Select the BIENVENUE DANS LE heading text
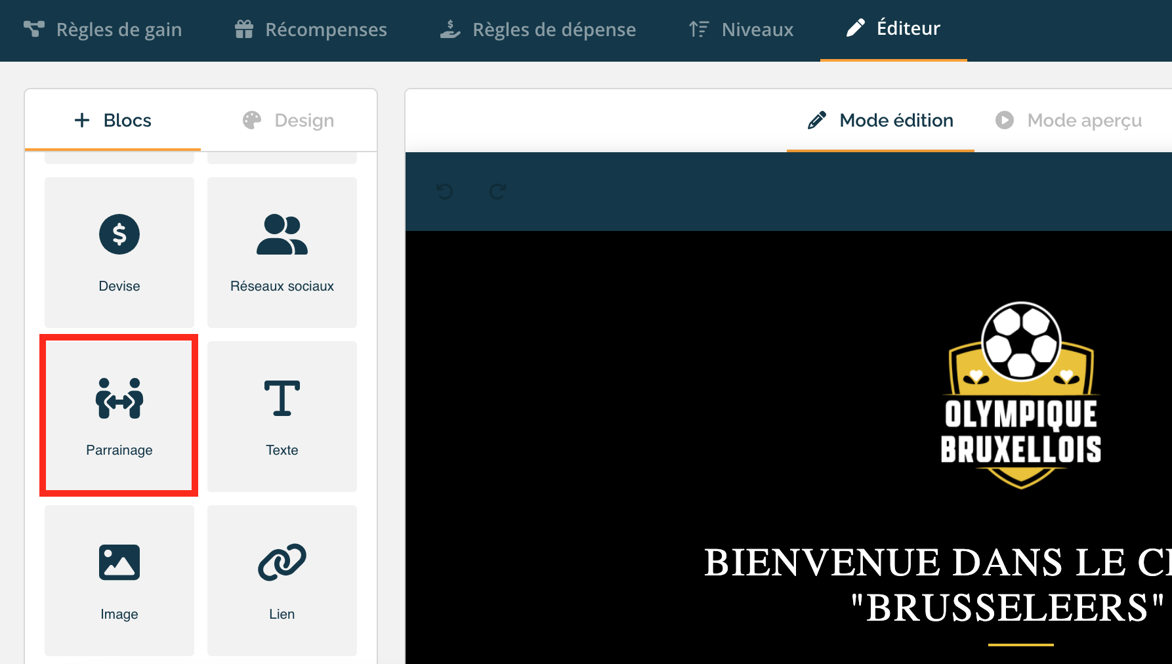The image size is (1172, 664). (938, 562)
